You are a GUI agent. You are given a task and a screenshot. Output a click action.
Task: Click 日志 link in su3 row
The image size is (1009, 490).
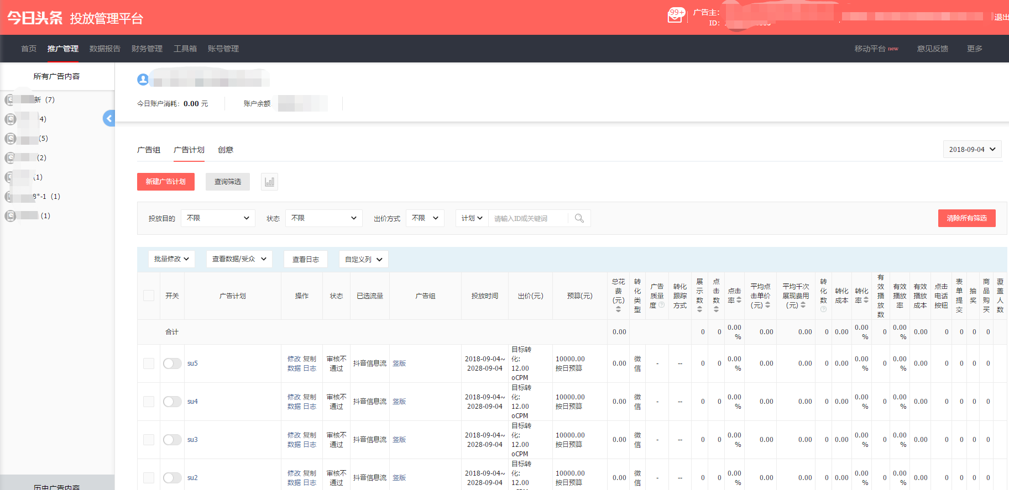310,445
